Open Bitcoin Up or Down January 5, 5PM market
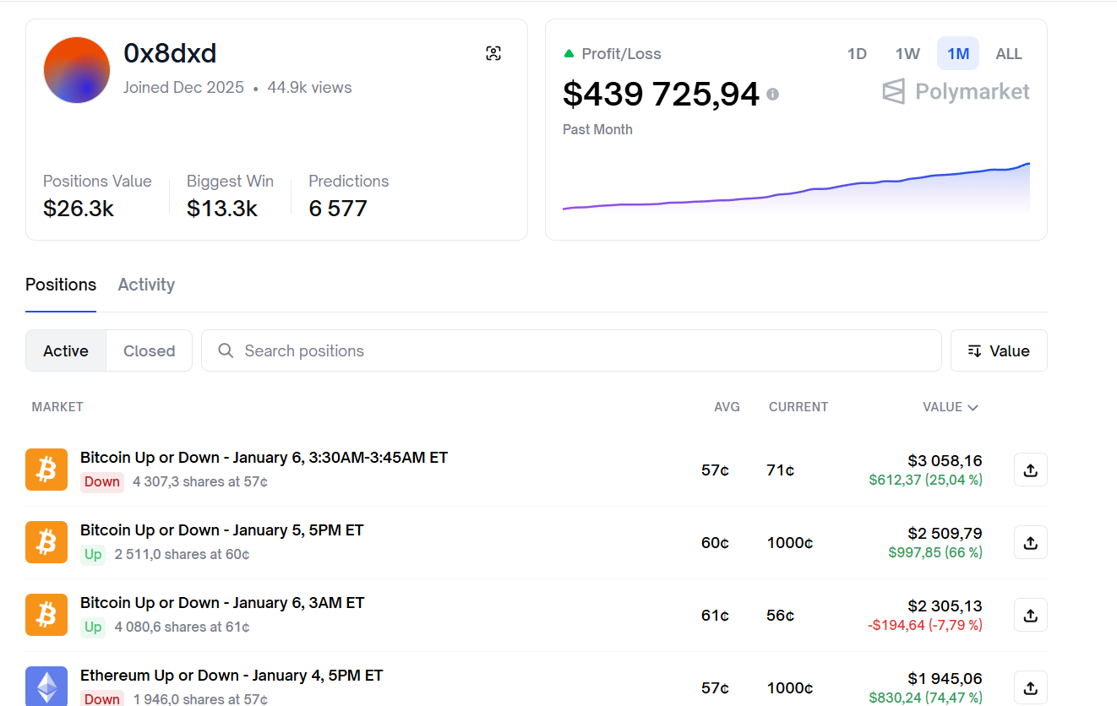This screenshot has height=706, width=1117. pos(222,530)
